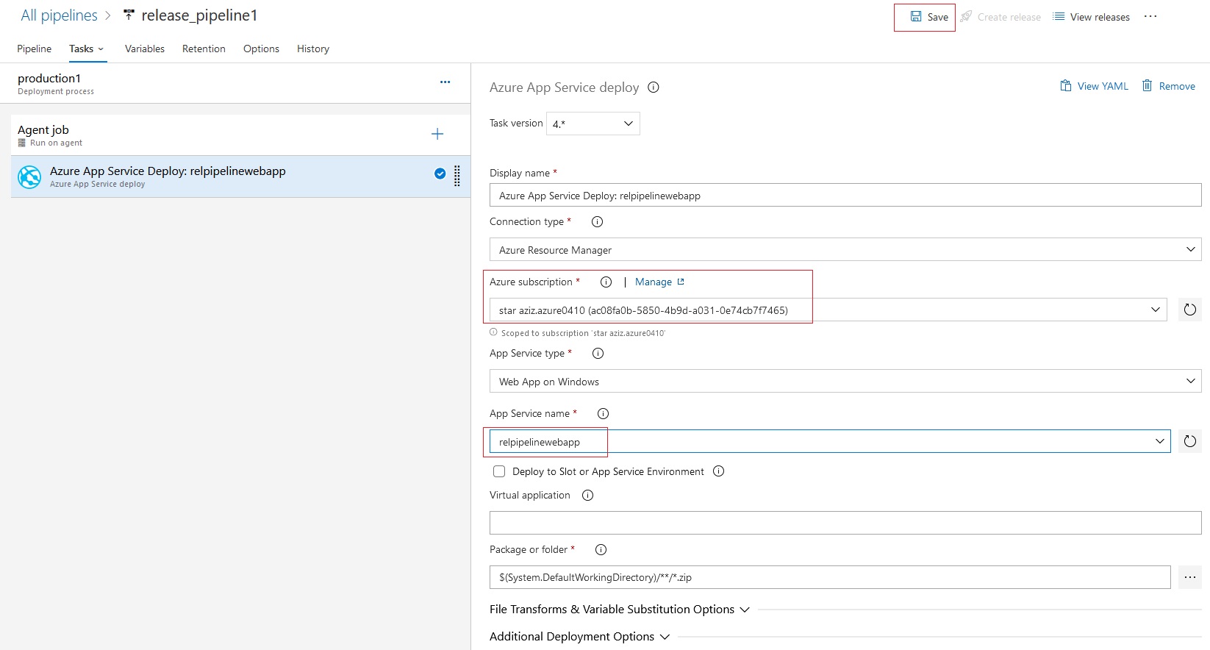1210x650 pixels.
Task: Open the App Service type dropdown
Action: 845,382
